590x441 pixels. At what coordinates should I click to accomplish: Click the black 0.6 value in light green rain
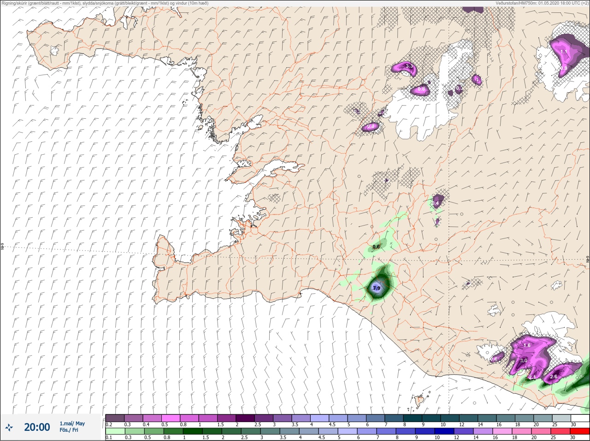tap(376, 247)
